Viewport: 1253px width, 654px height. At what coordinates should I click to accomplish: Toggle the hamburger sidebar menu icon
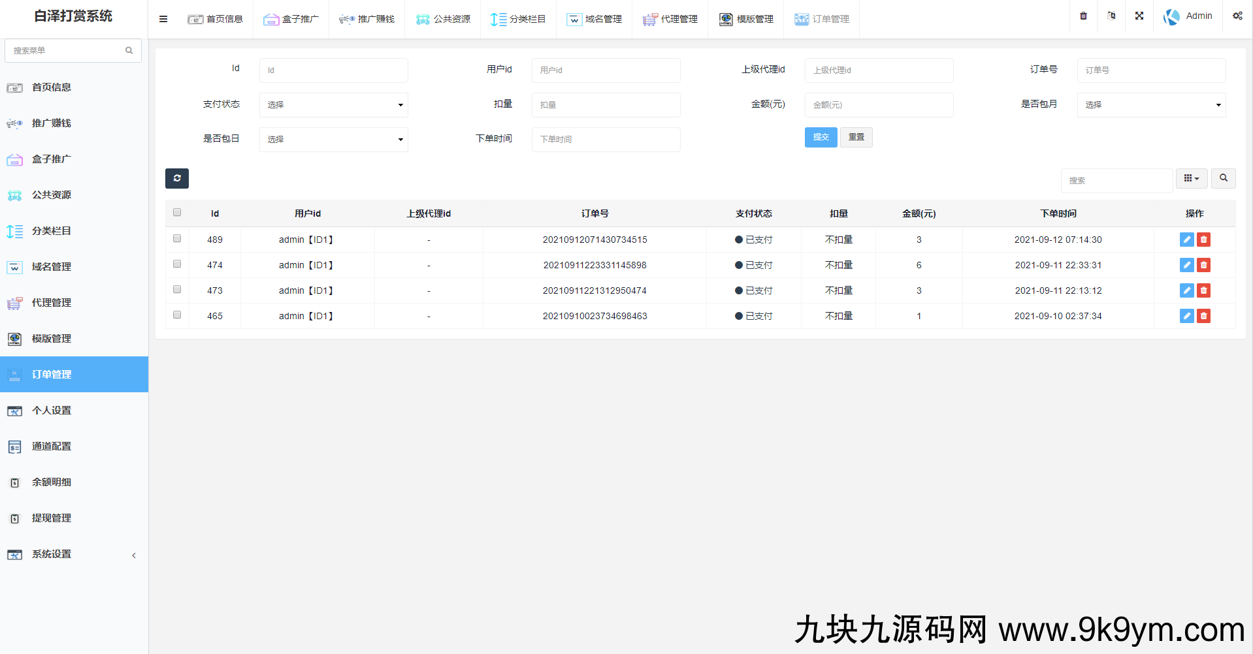[x=163, y=19]
